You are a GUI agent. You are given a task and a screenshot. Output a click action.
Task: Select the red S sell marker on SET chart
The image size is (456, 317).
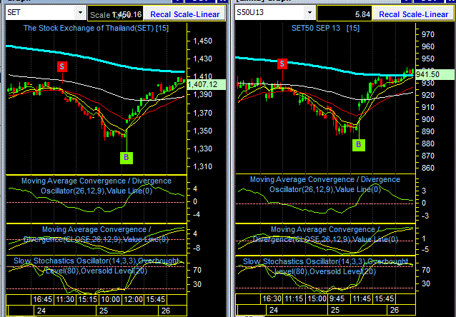click(x=62, y=67)
